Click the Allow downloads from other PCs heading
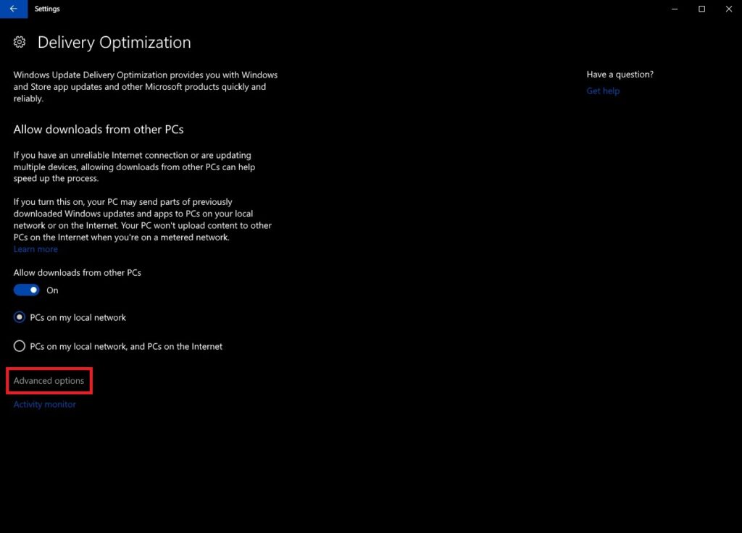 point(98,129)
